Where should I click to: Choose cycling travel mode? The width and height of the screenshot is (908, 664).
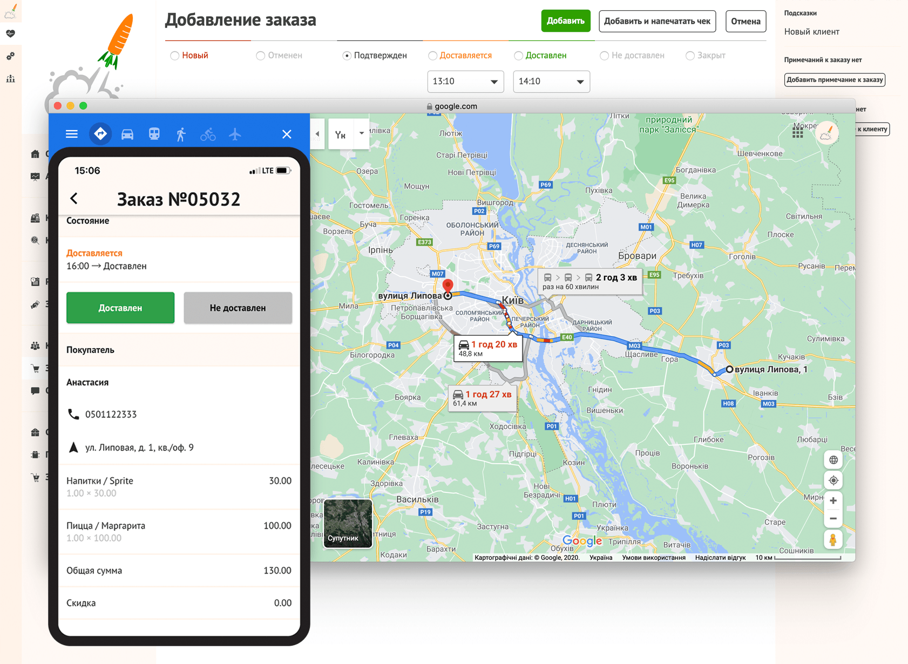point(208,134)
